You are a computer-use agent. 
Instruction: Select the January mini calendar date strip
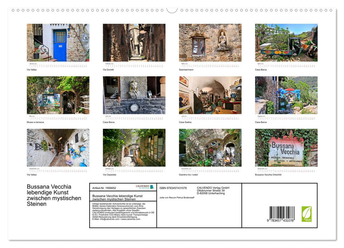(x=58, y=65)
